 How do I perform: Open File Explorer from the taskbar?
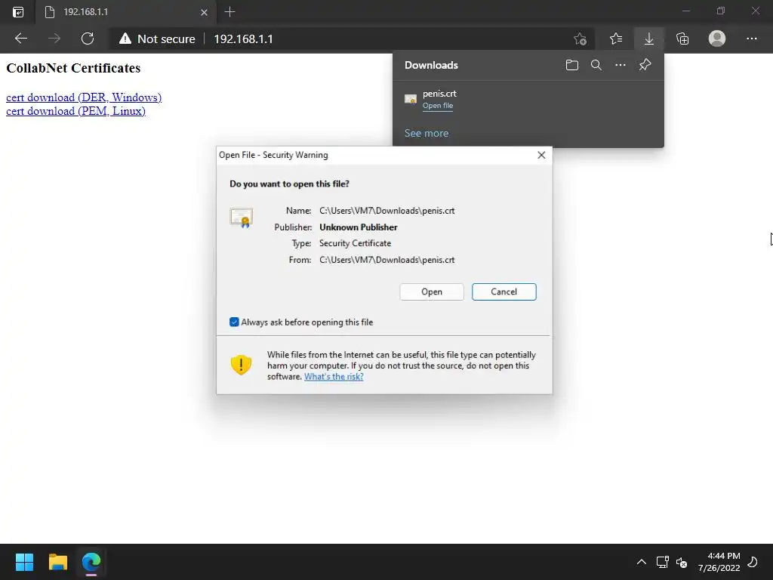[58, 562]
